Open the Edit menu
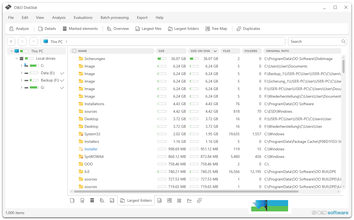Screen dimensions: 354x220 pyautogui.click(x=25, y=17)
